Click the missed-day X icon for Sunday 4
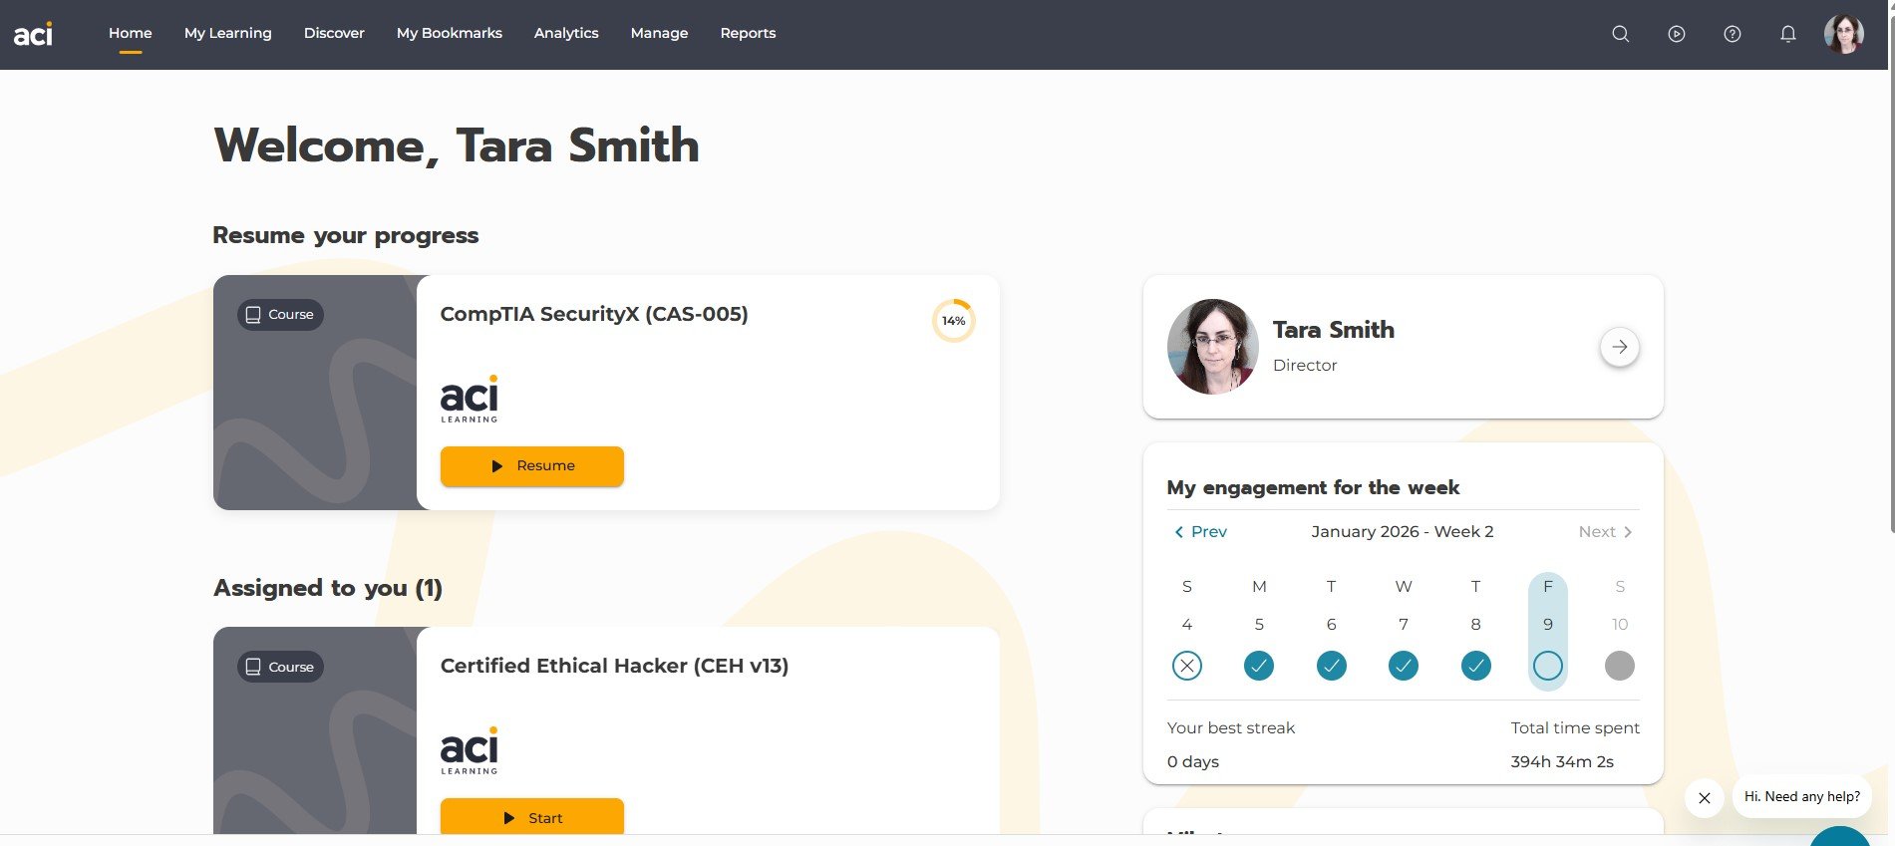1895x846 pixels. pos(1187,666)
